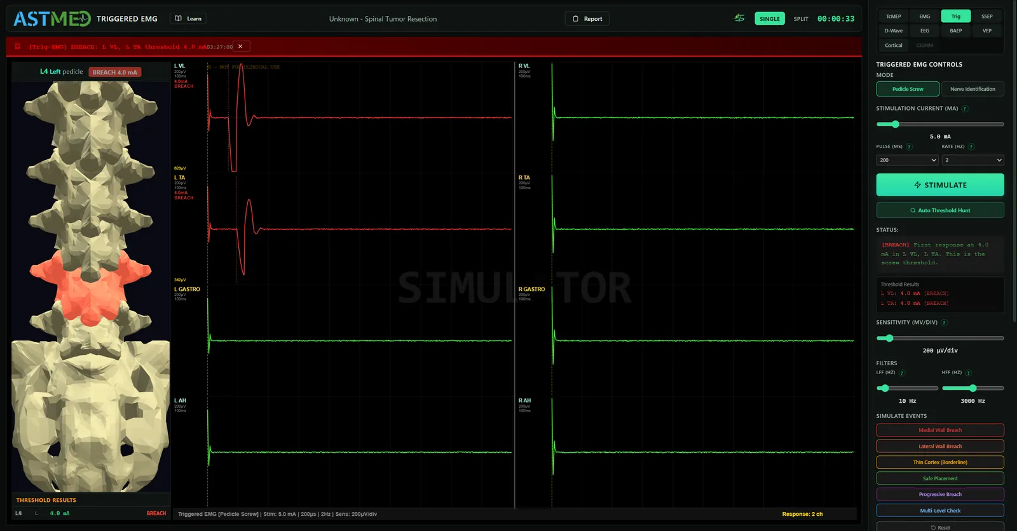Click the Reset button
This screenshot has width=1017, height=531.
940,527
